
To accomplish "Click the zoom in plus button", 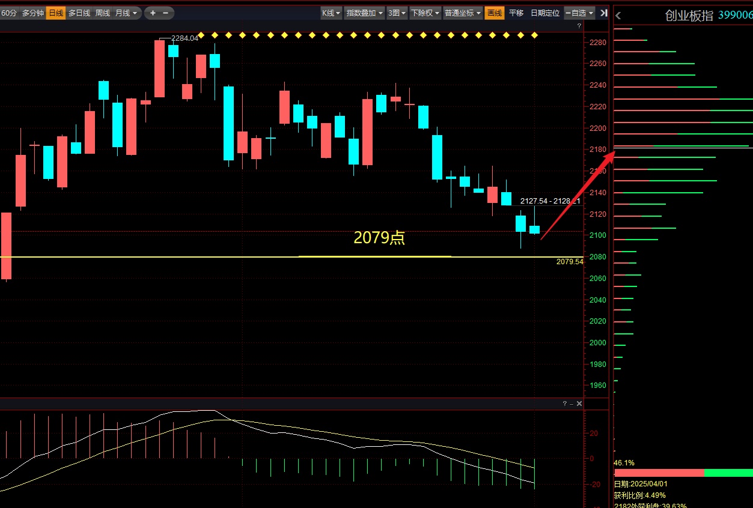I will click(153, 13).
